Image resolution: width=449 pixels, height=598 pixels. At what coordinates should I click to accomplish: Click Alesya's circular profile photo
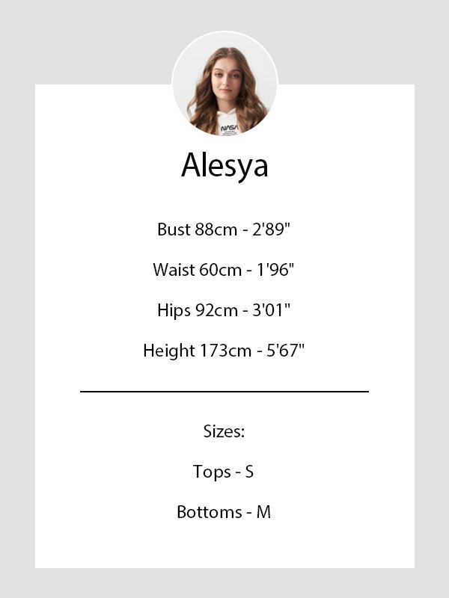pyautogui.click(x=224, y=84)
